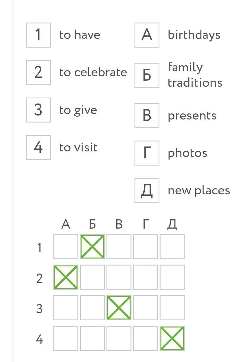Mark the empty box in row 4, column А
Viewport: 250px width, 362px height.
pos(66,338)
